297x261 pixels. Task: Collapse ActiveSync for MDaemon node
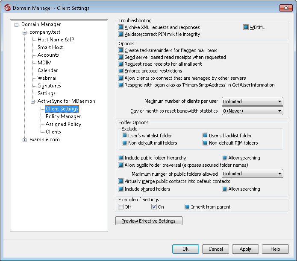[x=32, y=101]
